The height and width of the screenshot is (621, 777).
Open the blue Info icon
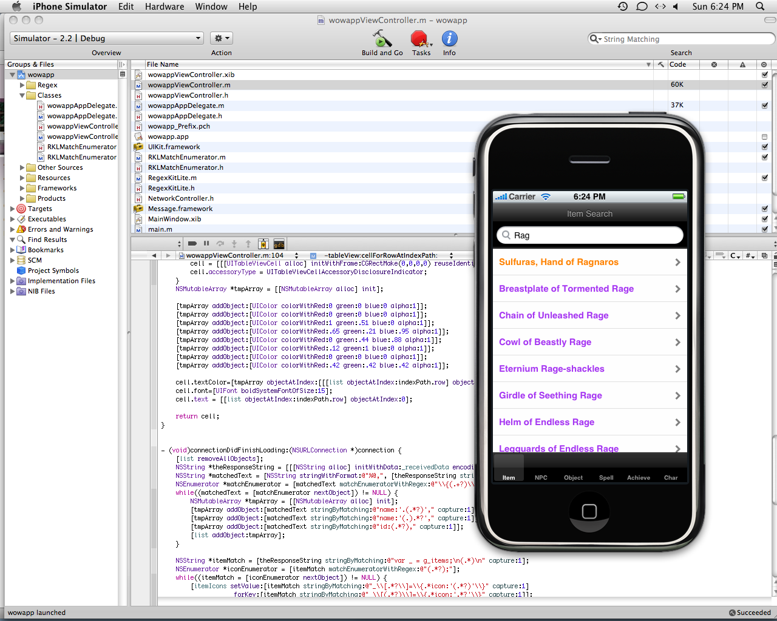pos(449,39)
